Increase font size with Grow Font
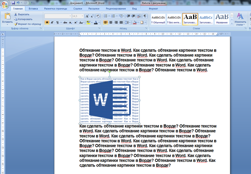Screen dimensions: 251x174 [x=87, y=16]
